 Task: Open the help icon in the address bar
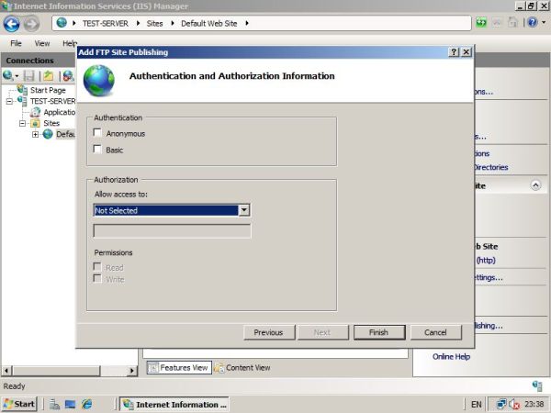coord(532,23)
